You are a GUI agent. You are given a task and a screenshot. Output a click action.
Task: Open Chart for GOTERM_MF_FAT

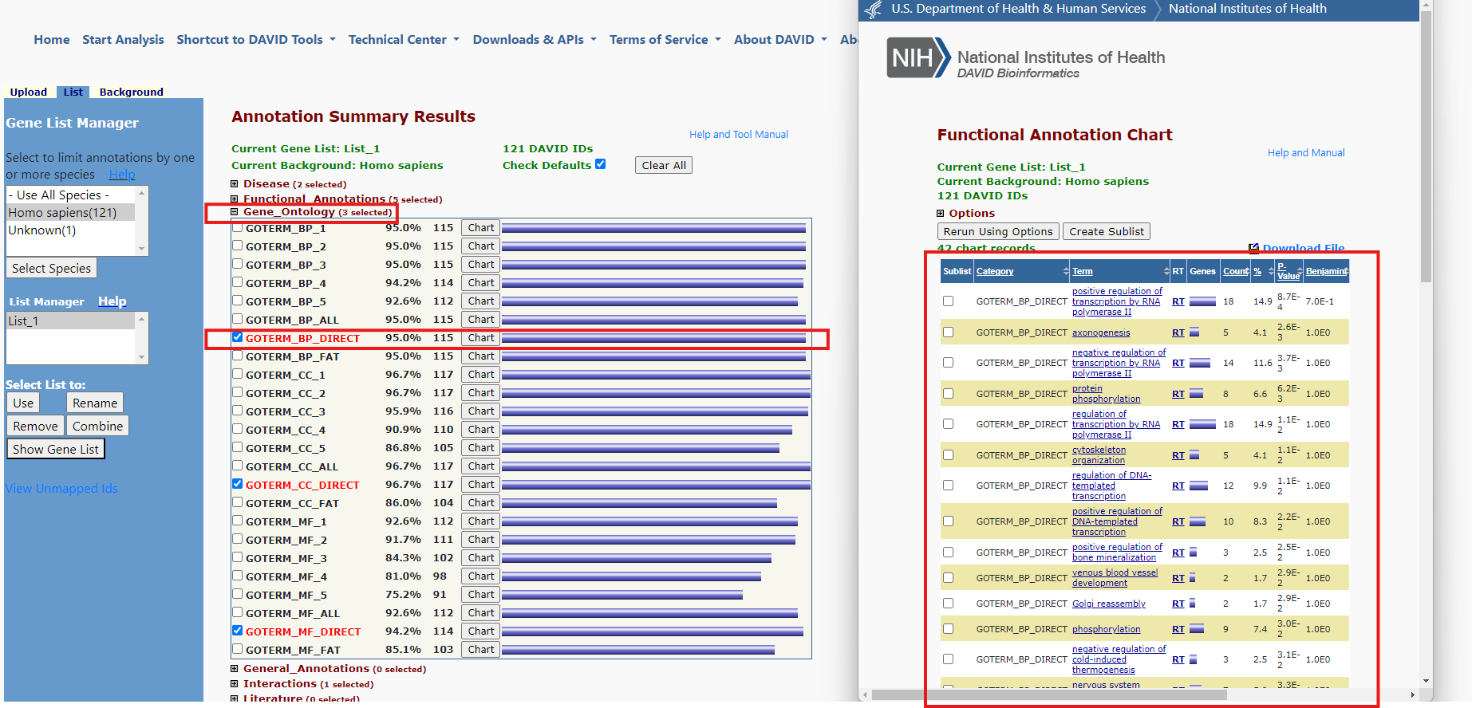click(481, 650)
